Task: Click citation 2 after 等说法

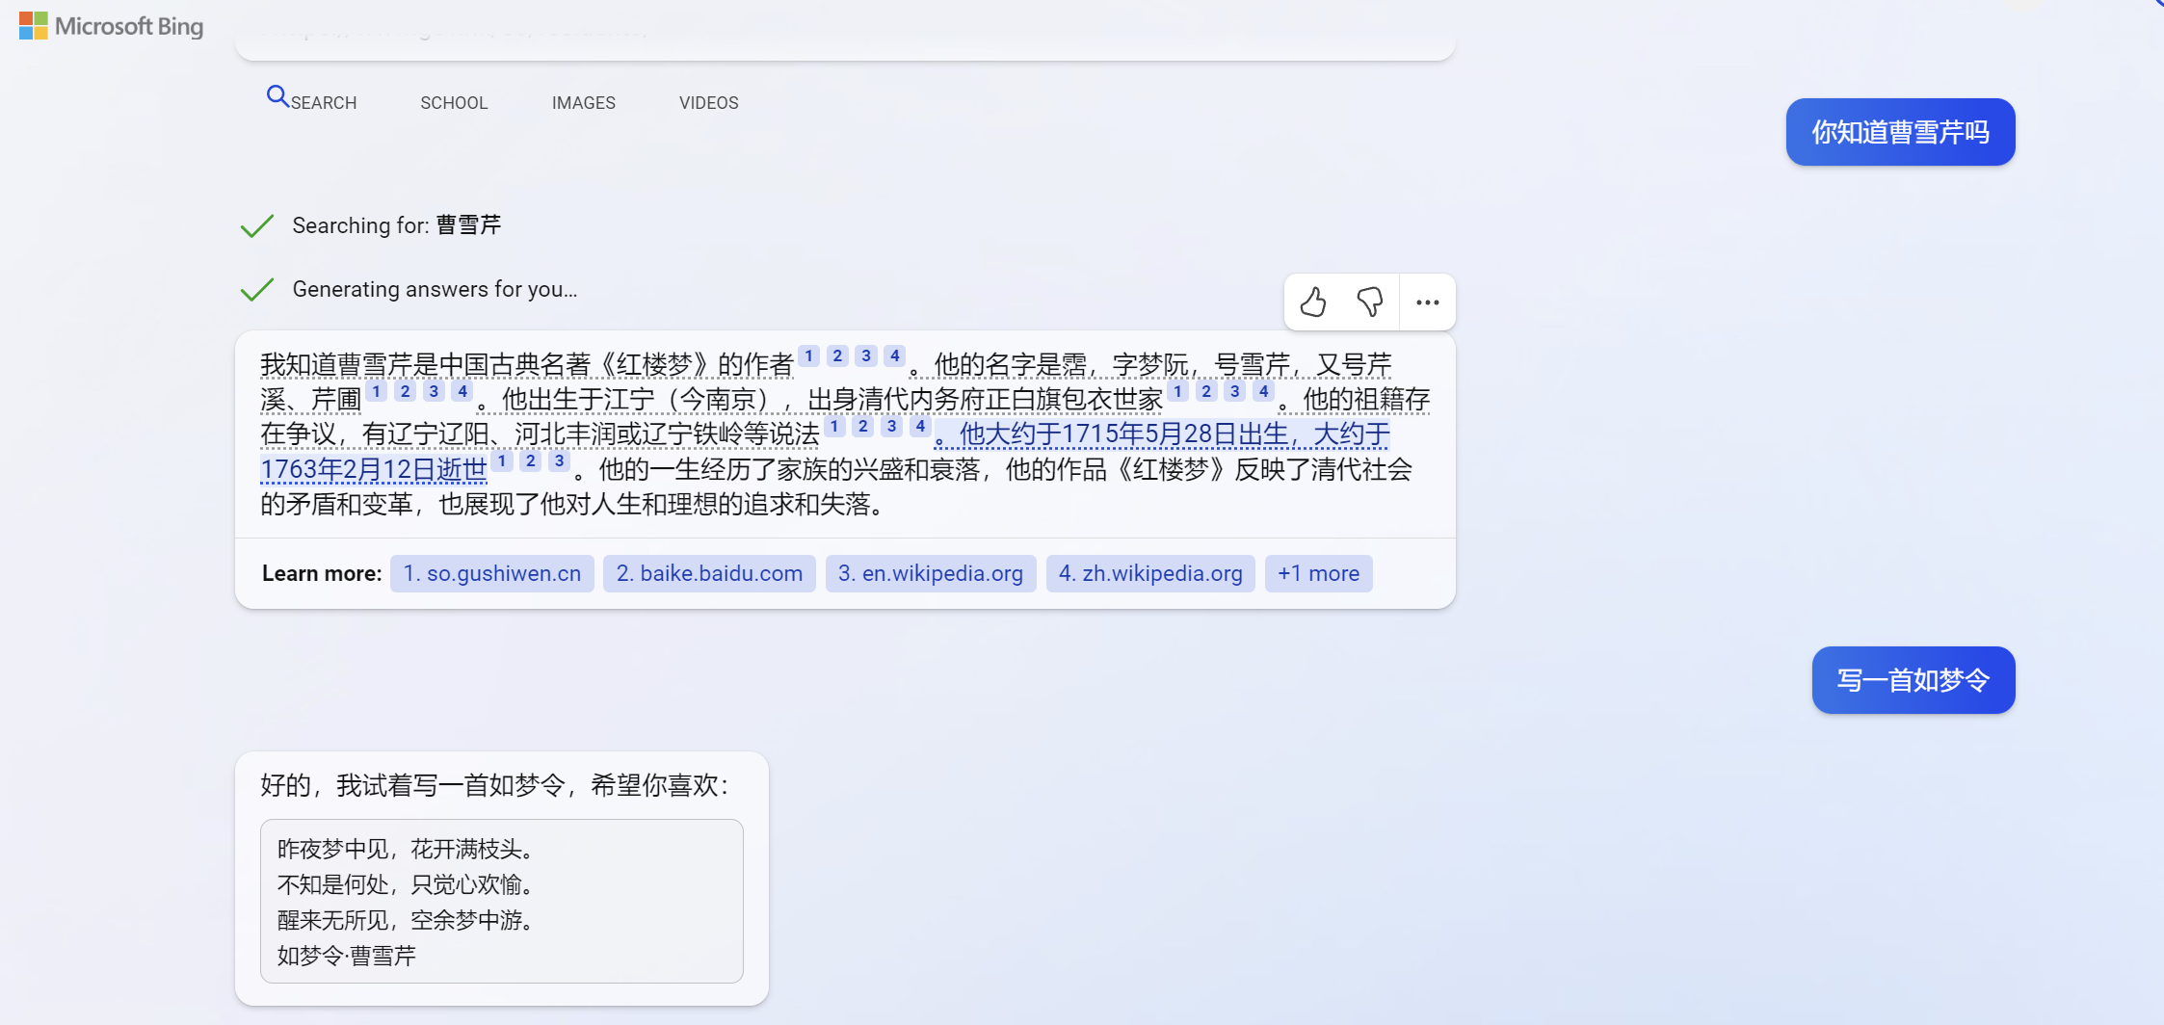Action: [x=863, y=426]
